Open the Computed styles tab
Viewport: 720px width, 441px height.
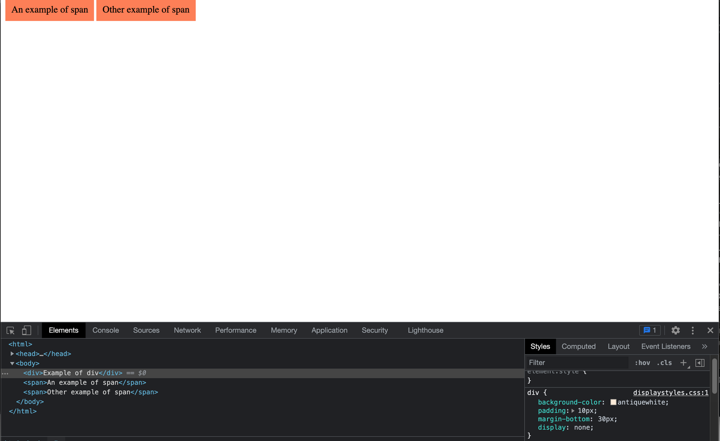(x=578, y=346)
